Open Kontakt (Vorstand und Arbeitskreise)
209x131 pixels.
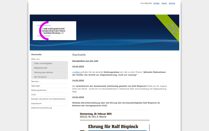click(x=48, y=99)
